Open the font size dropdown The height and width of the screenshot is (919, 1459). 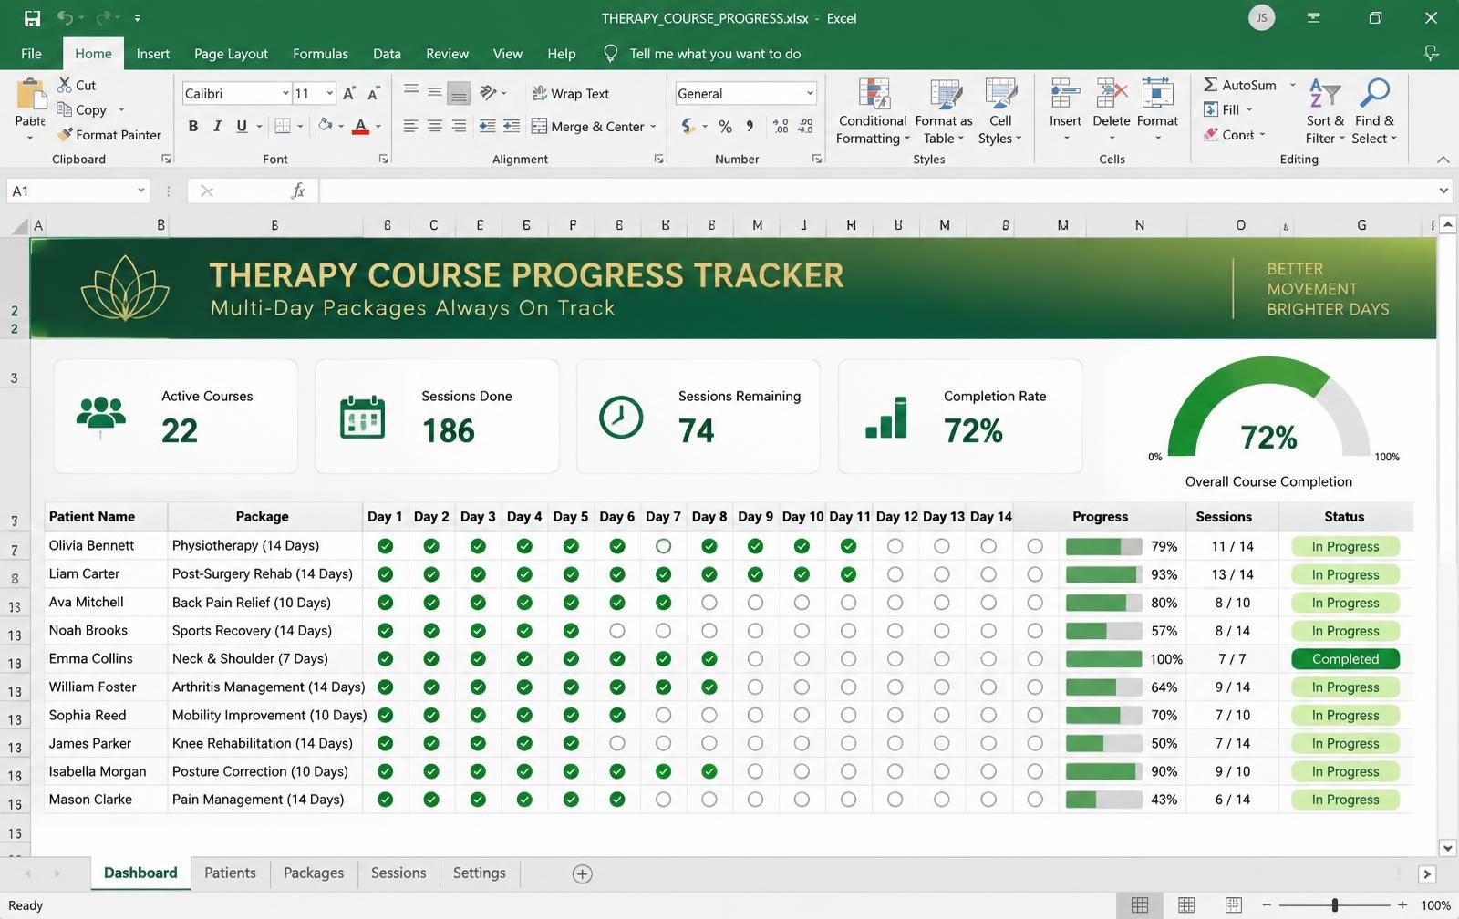329,93
